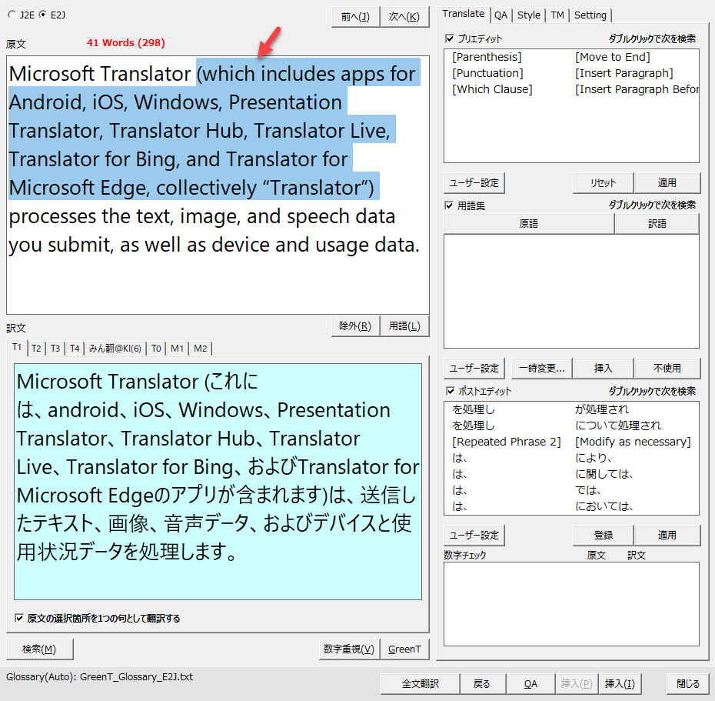This screenshot has height=701, width=715.
Task: Toggle the 用語集 checkbox
Action: click(x=451, y=205)
